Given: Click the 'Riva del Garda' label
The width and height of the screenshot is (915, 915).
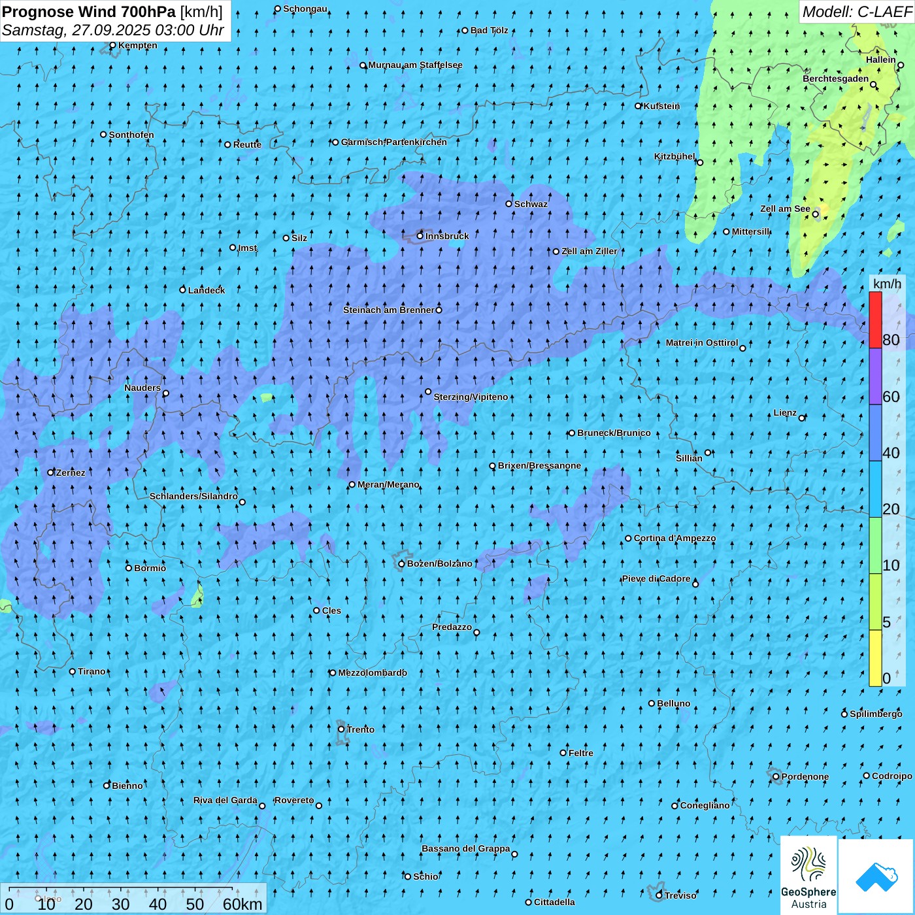Looking at the screenshot, I should click(x=225, y=800).
